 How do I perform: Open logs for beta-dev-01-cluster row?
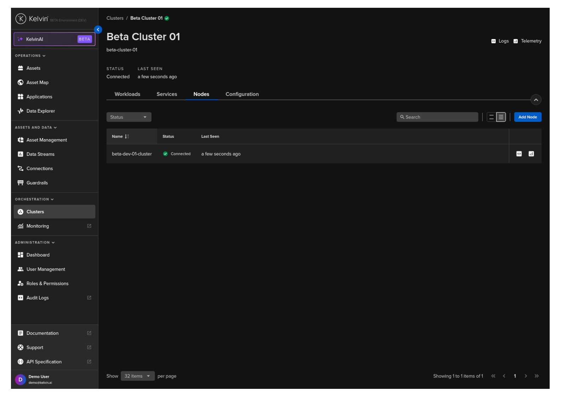click(519, 154)
